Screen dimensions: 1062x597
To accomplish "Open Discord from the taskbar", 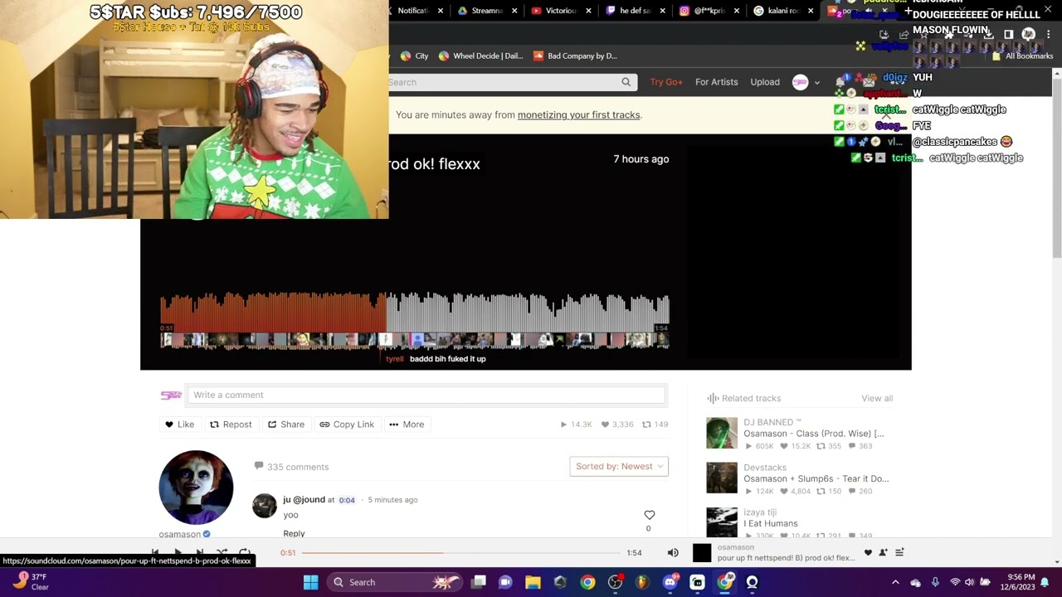I will (x=670, y=582).
